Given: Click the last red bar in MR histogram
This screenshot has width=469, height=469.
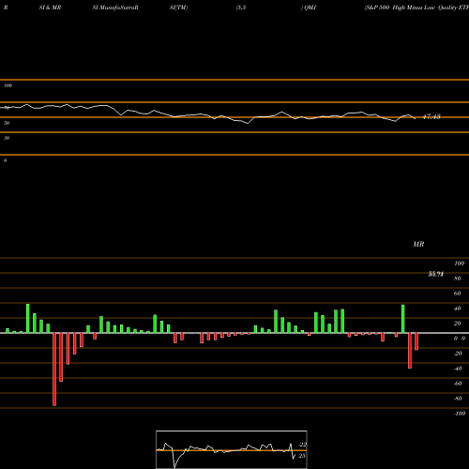Looking at the screenshot, I should (x=416, y=341).
